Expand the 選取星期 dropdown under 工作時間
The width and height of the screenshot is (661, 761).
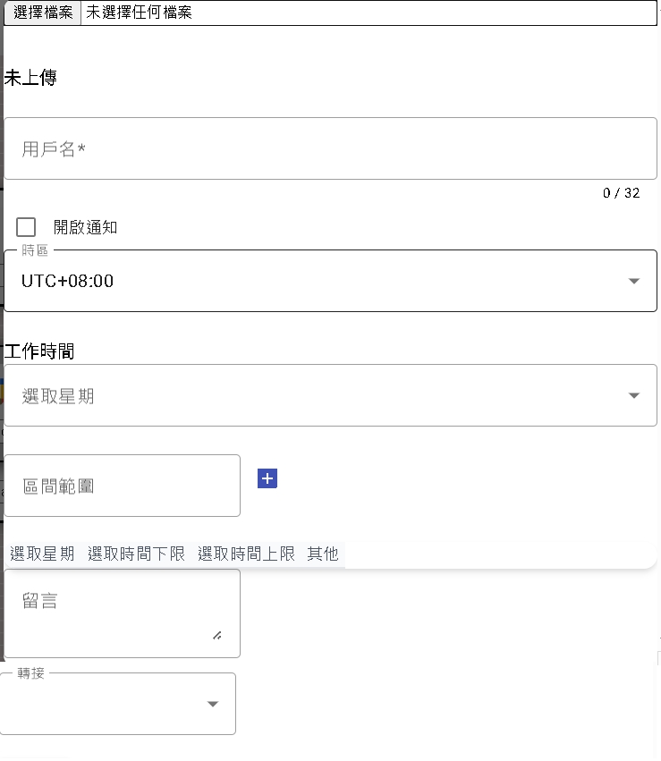tap(322, 395)
